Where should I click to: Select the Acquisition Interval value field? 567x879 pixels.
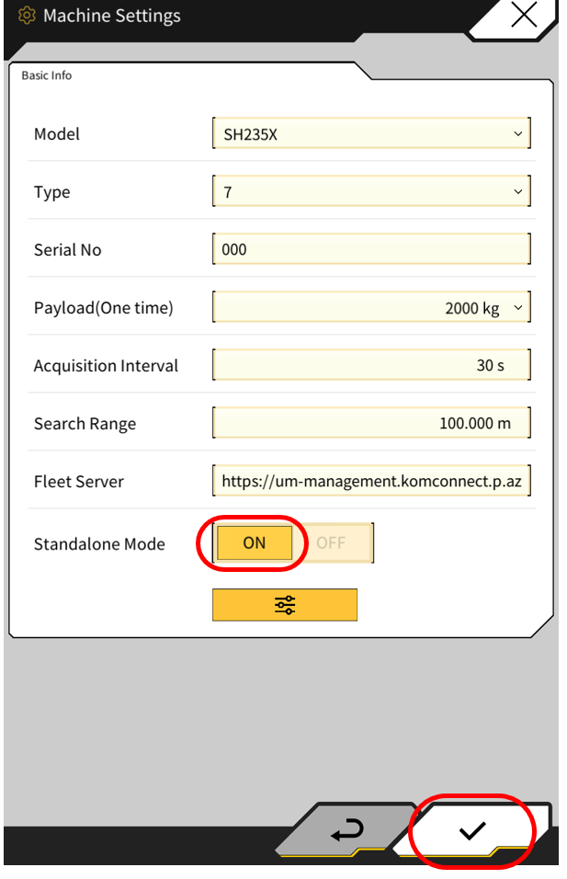371,365
